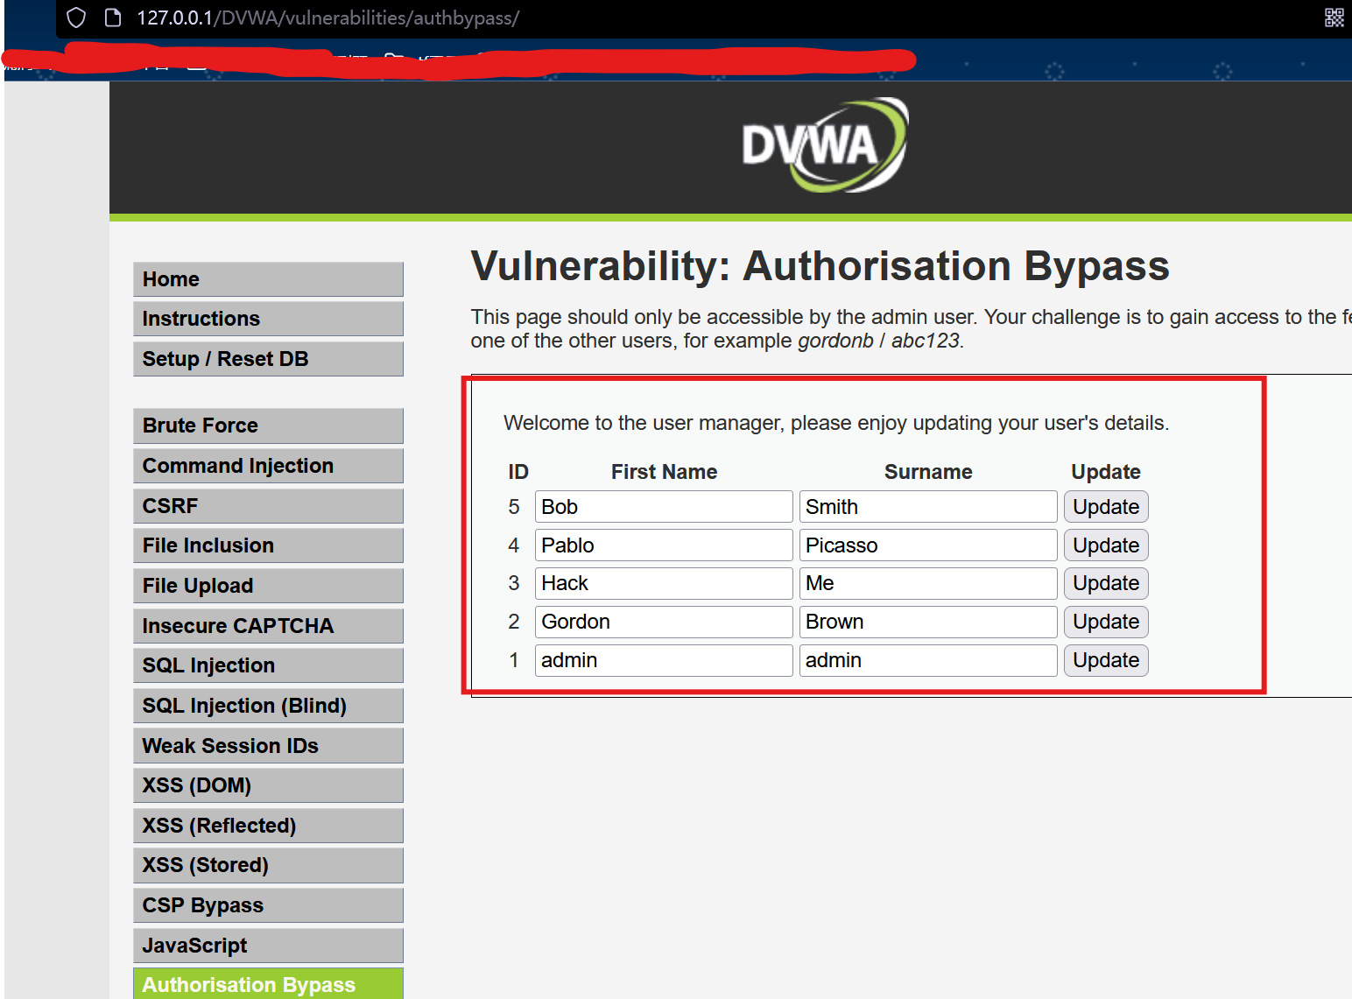
Task: Click the address bar URL text
Action: pos(327,18)
